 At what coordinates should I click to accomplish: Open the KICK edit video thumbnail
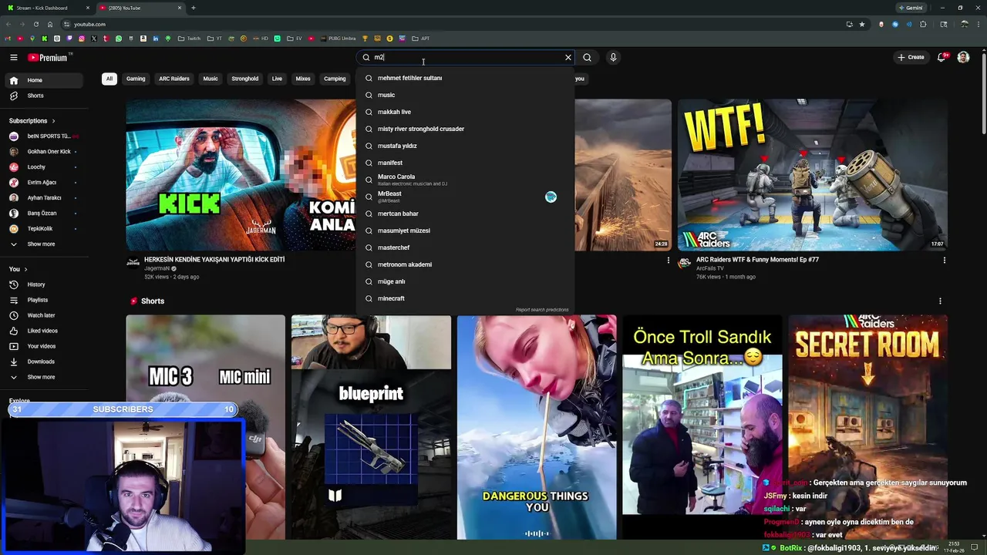[x=241, y=175]
